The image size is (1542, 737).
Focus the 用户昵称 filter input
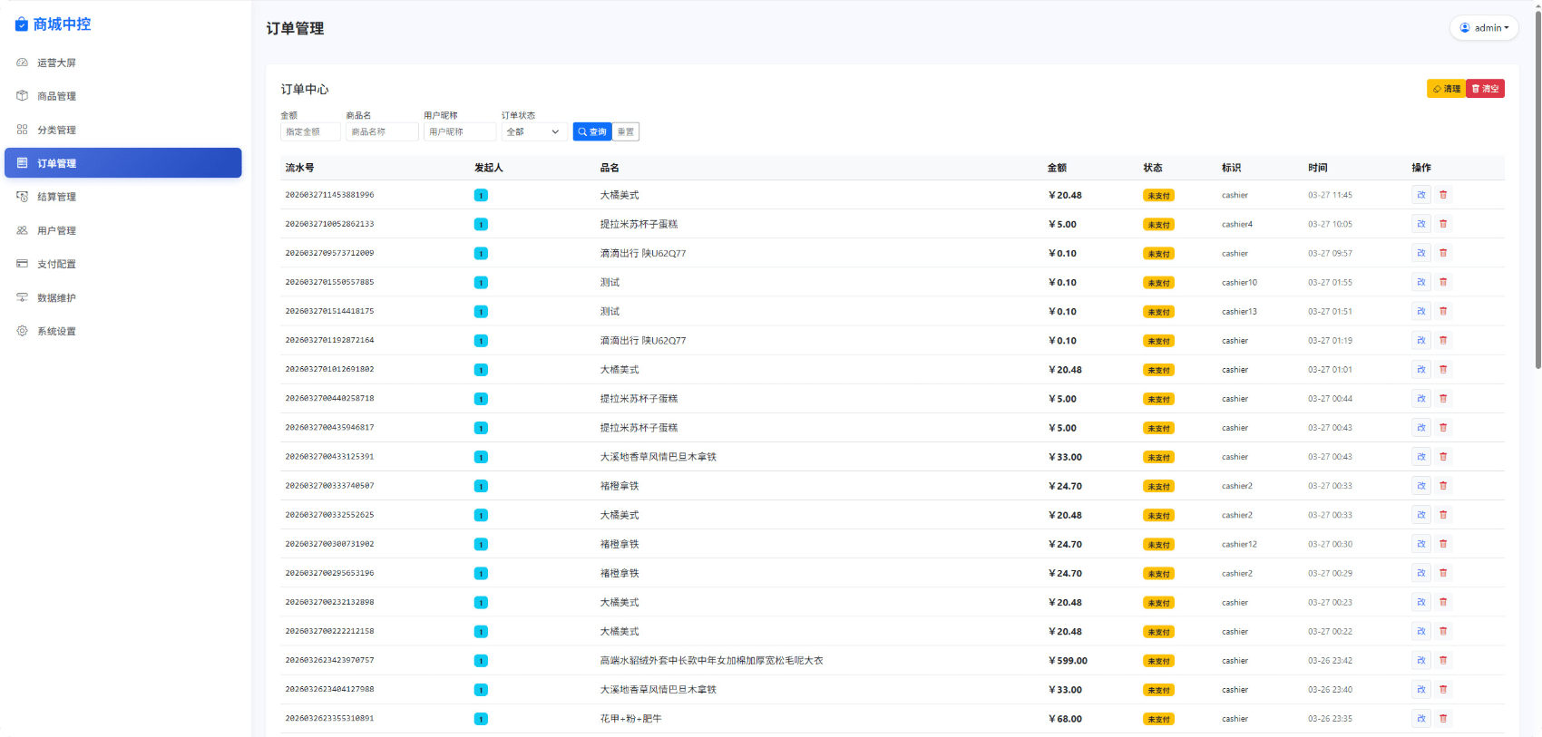460,131
